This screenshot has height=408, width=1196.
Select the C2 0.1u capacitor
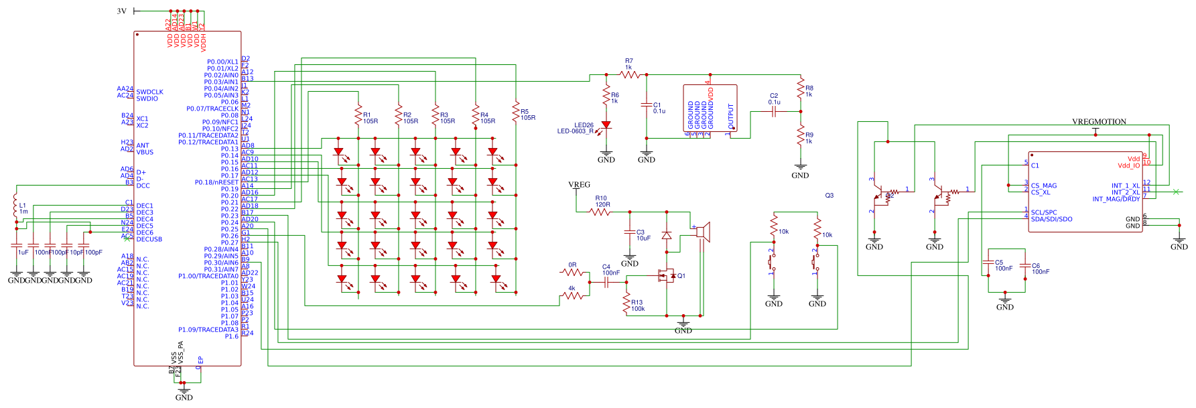click(774, 111)
